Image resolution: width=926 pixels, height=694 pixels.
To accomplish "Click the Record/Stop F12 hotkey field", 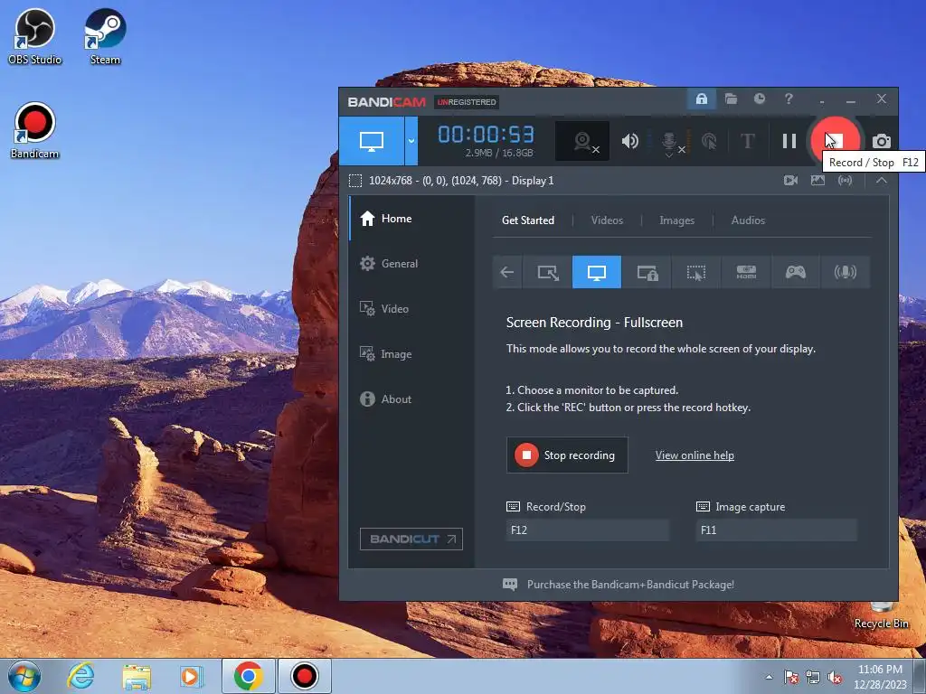I will pyautogui.click(x=587, y=530).
